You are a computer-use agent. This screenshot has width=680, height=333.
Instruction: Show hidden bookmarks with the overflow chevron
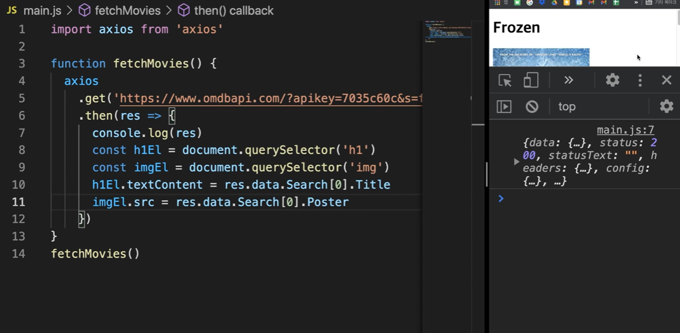[636, 3]
